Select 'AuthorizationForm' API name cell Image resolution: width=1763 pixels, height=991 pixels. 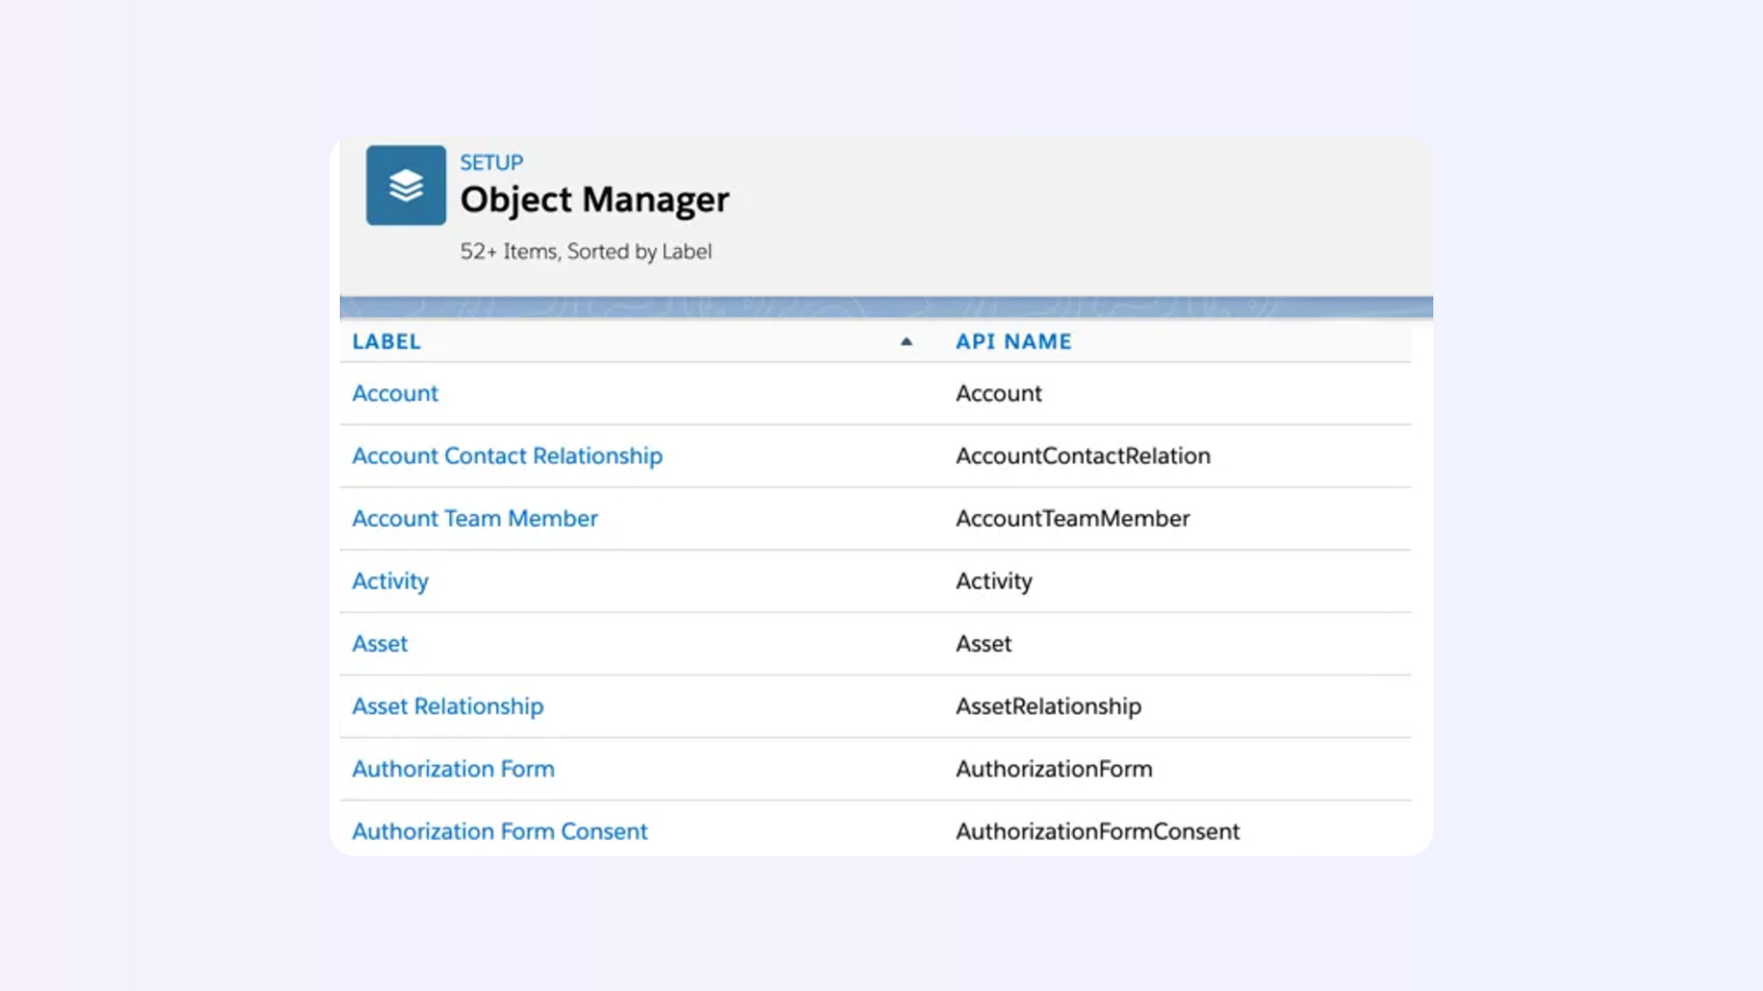click(1054, 769)
